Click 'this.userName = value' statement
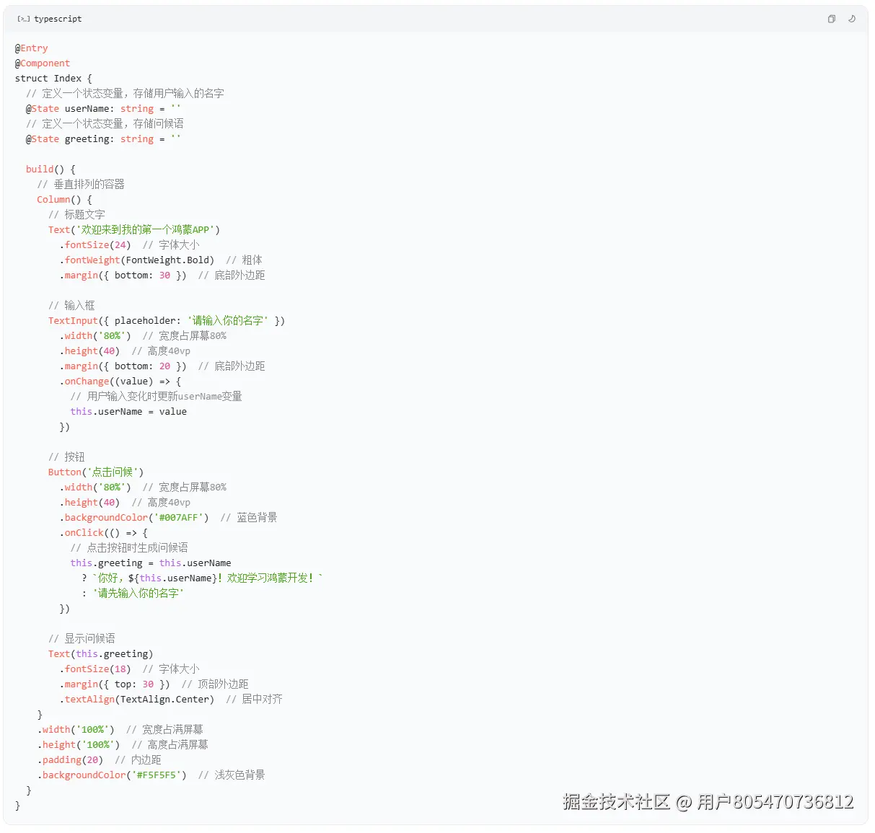This screenshot has height=833, width=875. 128,412
